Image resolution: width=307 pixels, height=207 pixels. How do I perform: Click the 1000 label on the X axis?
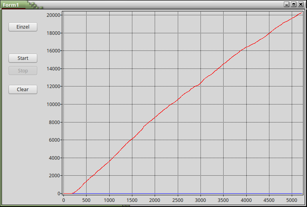pos(109,200)
